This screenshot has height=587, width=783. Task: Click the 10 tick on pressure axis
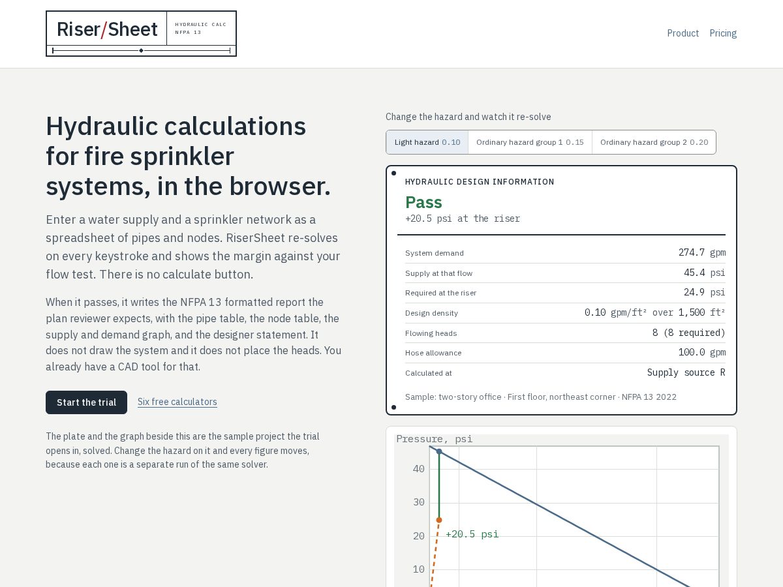[x=418, y=569]
